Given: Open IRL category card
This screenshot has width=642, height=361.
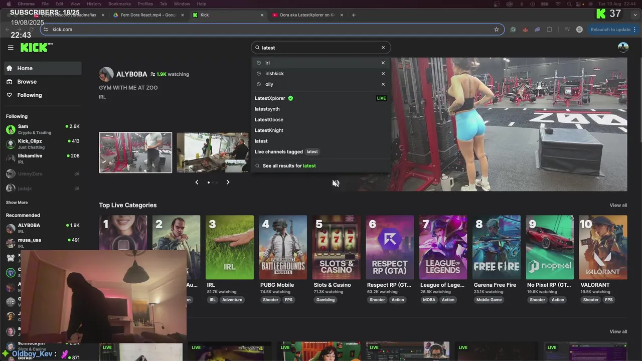Looking at the screenshot, I should [230, 247].
